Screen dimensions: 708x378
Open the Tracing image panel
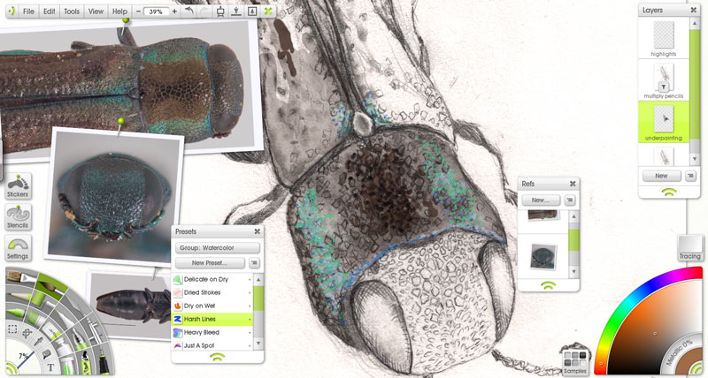690,248
